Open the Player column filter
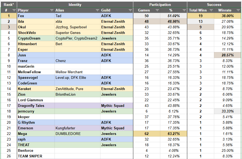Screen dimensions: 242x159 pos(52,10)
